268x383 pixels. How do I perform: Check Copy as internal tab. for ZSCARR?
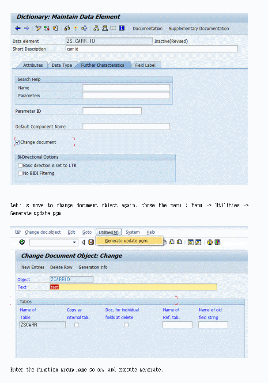[x=77, y=325]
